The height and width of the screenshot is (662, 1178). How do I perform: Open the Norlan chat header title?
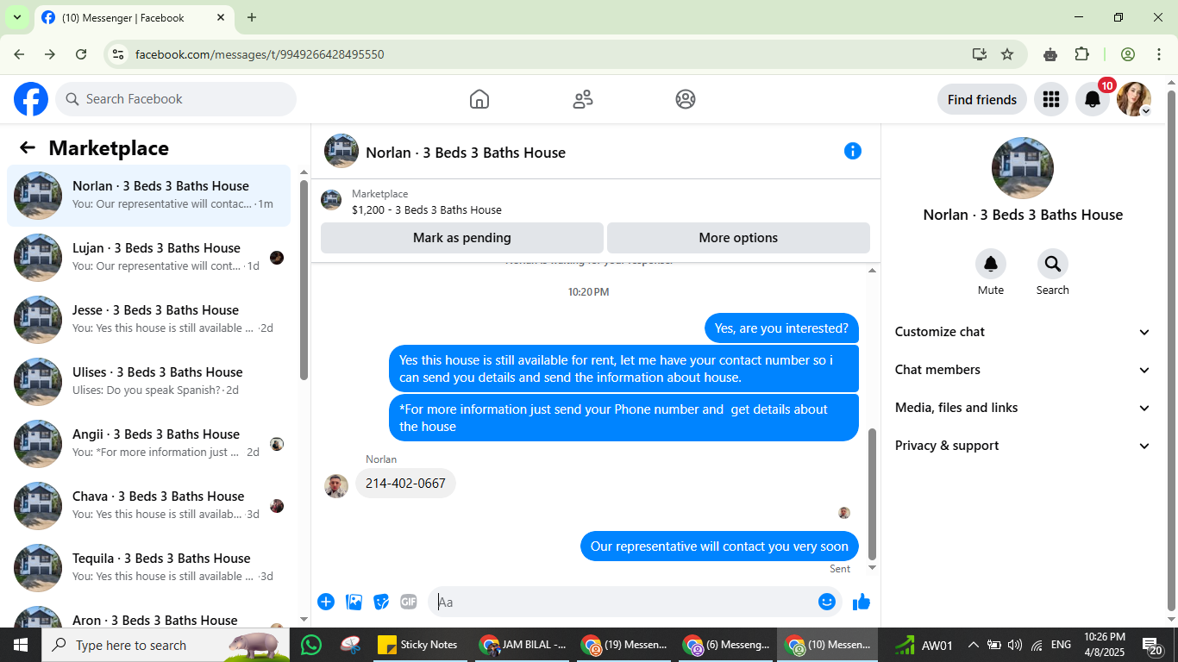coord(466,153)
